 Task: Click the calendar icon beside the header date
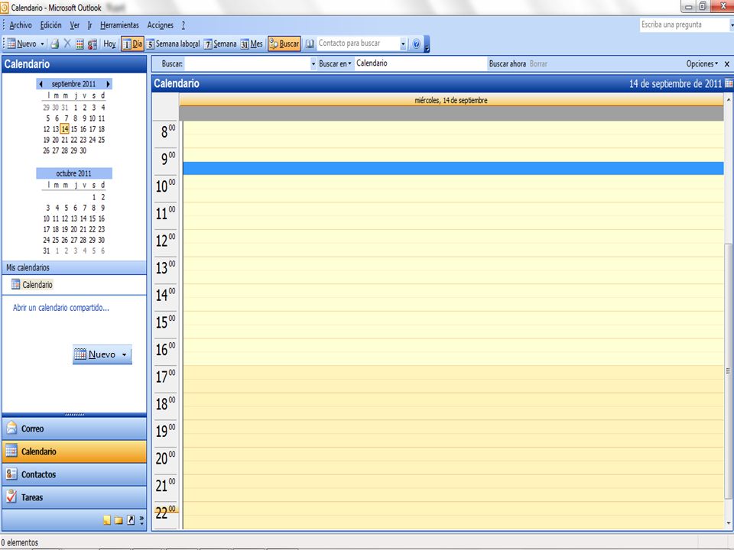tap(729, 83)
